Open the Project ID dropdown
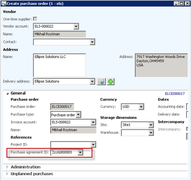The height and width of the screenshot is (180, 191). coord(93,145)
